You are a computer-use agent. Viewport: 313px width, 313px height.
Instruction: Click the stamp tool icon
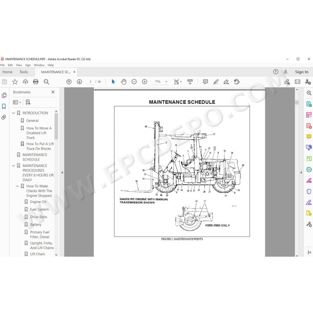click(x=237, y=82)
